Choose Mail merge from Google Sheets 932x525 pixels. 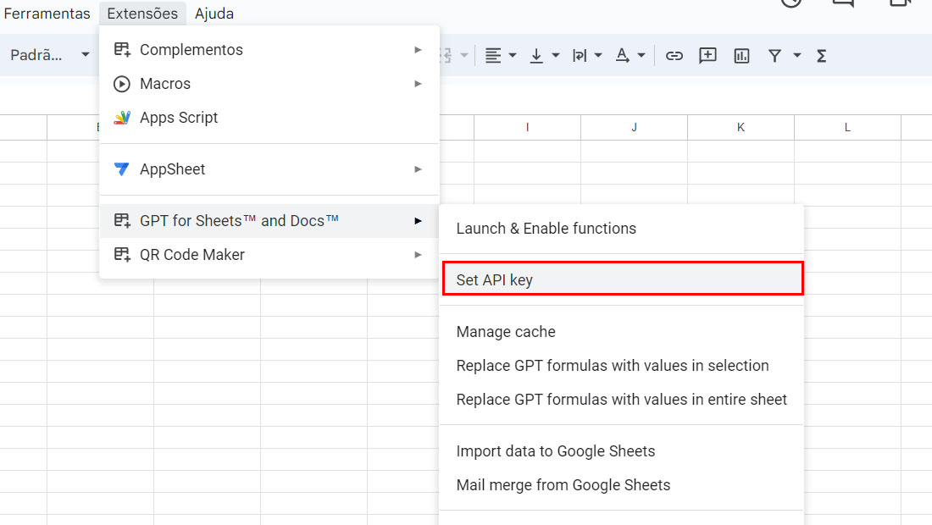coord(622,484)
